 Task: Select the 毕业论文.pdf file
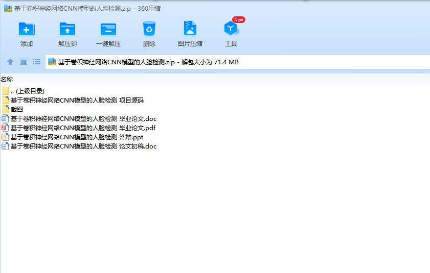coord(79,128)
